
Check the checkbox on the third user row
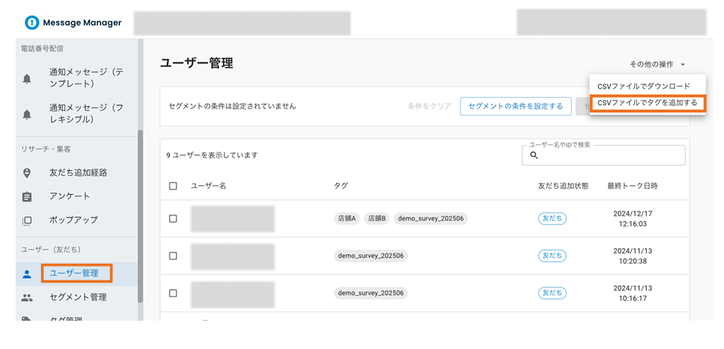coord(173,293)
